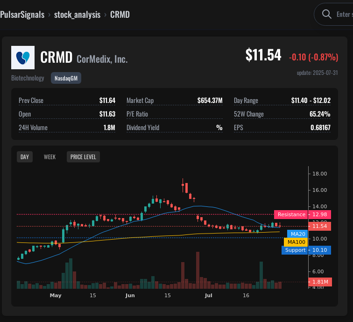Screen dimensions: 353x322
Task: Click the EPS value 0.68167
Action: (x=320, y=127)
